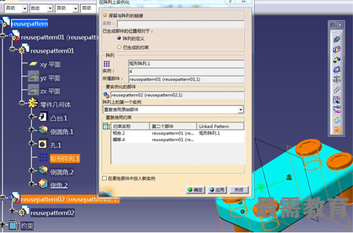Click the 应用 apply button
The height and width of the screenshot is (233, 353).
click(217, 190)
